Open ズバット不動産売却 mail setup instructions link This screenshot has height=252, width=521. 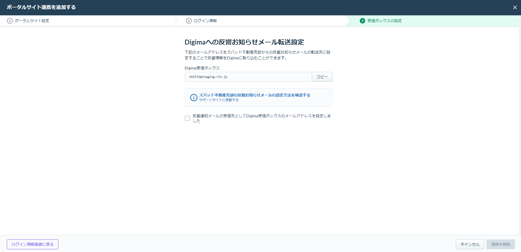click(x=254, y=95)
